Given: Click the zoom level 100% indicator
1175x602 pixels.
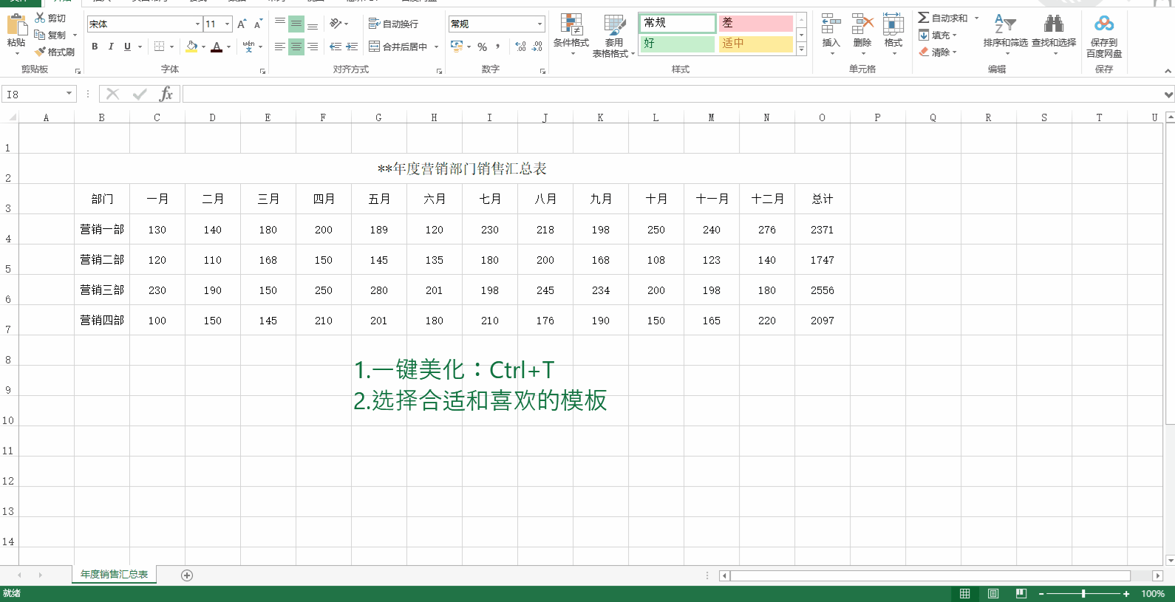Looking at the screenshot, I should pyautogui.click(x=1153, y=593).
